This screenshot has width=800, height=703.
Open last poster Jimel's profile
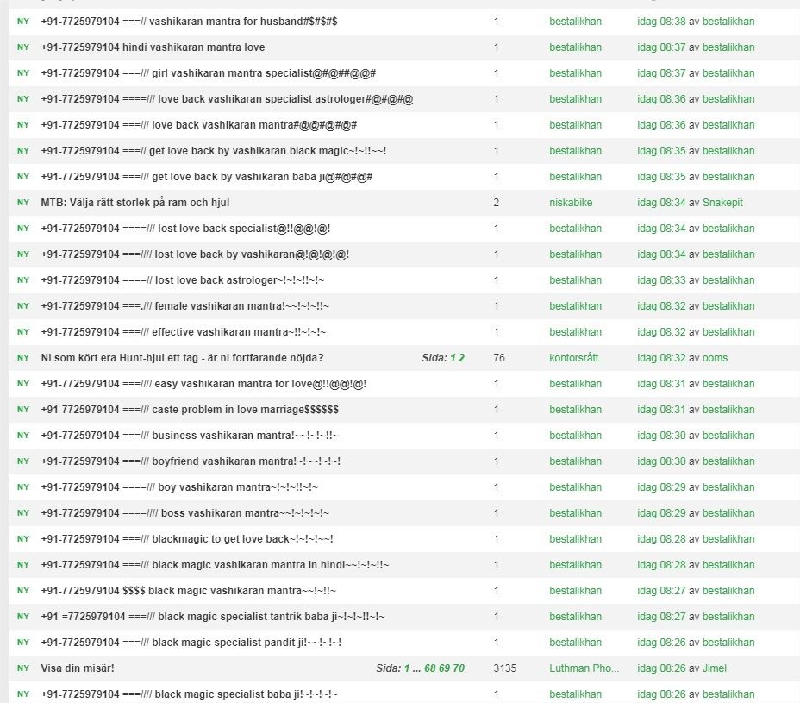click(x=716, y=668)
